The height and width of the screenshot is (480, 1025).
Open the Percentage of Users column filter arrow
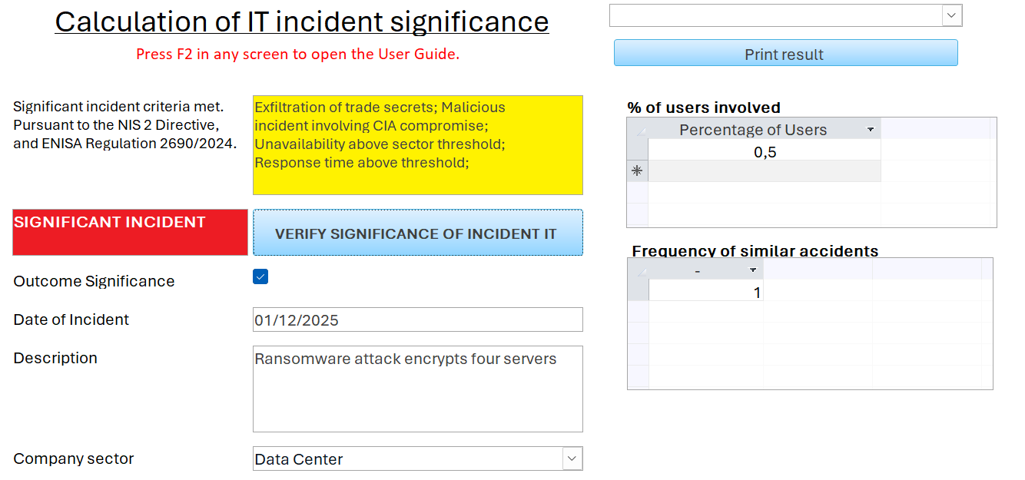click(871, 129)
